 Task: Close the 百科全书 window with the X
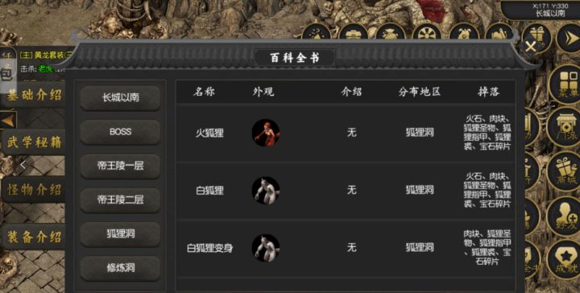[530, 47]
